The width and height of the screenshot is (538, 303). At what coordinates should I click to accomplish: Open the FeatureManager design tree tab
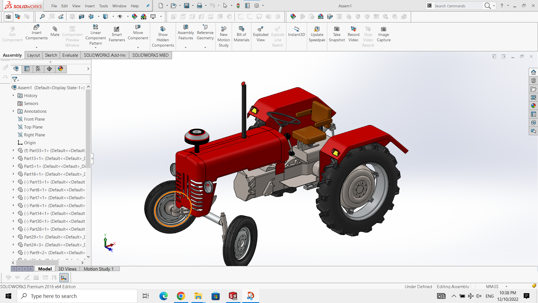click(x=16, y=69)
